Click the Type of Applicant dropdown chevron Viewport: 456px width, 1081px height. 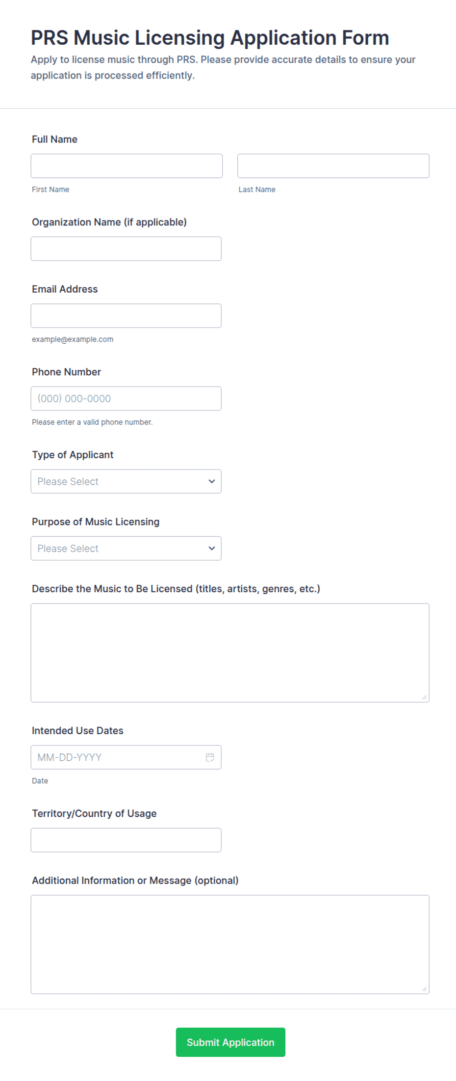click(212, 481)
